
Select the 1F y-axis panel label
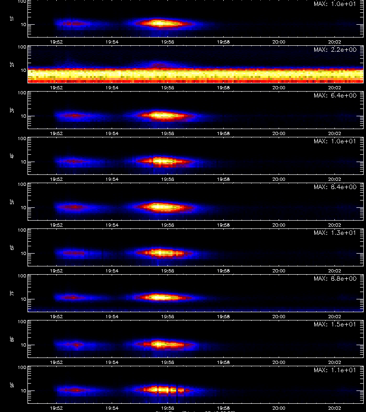coord(12,18)
